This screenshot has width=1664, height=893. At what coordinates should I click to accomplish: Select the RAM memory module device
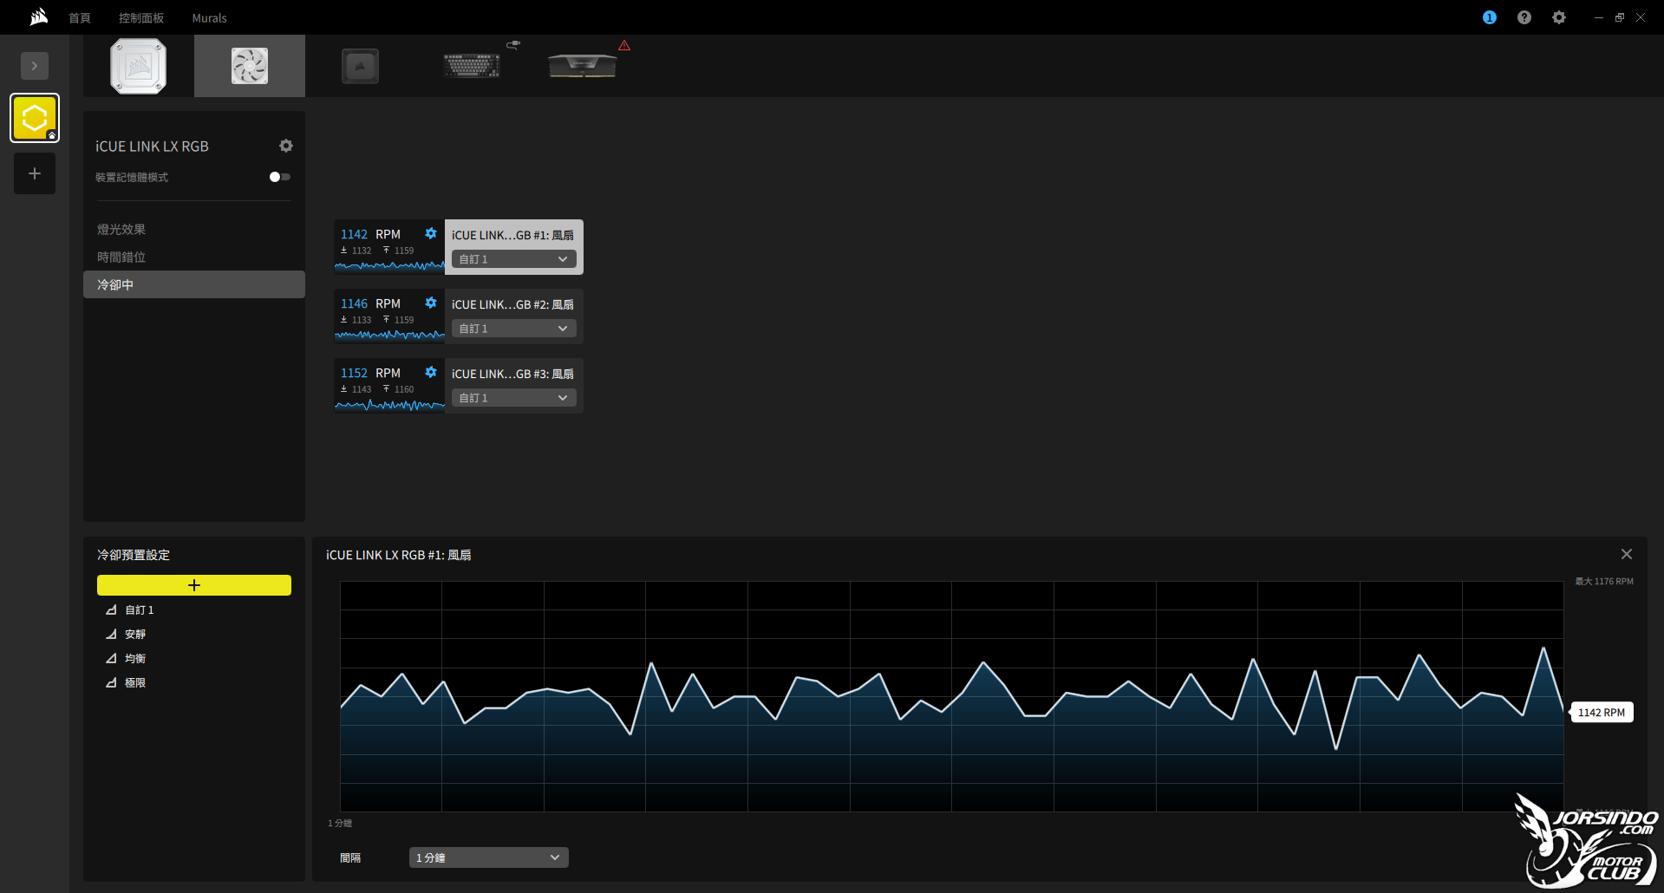(x=583, y=66)
